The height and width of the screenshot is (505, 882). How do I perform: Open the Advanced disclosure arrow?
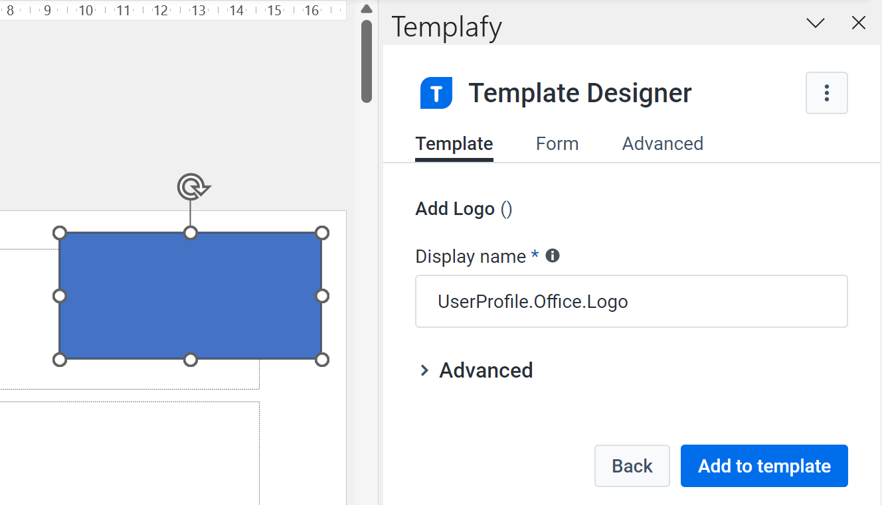tap(425, 370)
